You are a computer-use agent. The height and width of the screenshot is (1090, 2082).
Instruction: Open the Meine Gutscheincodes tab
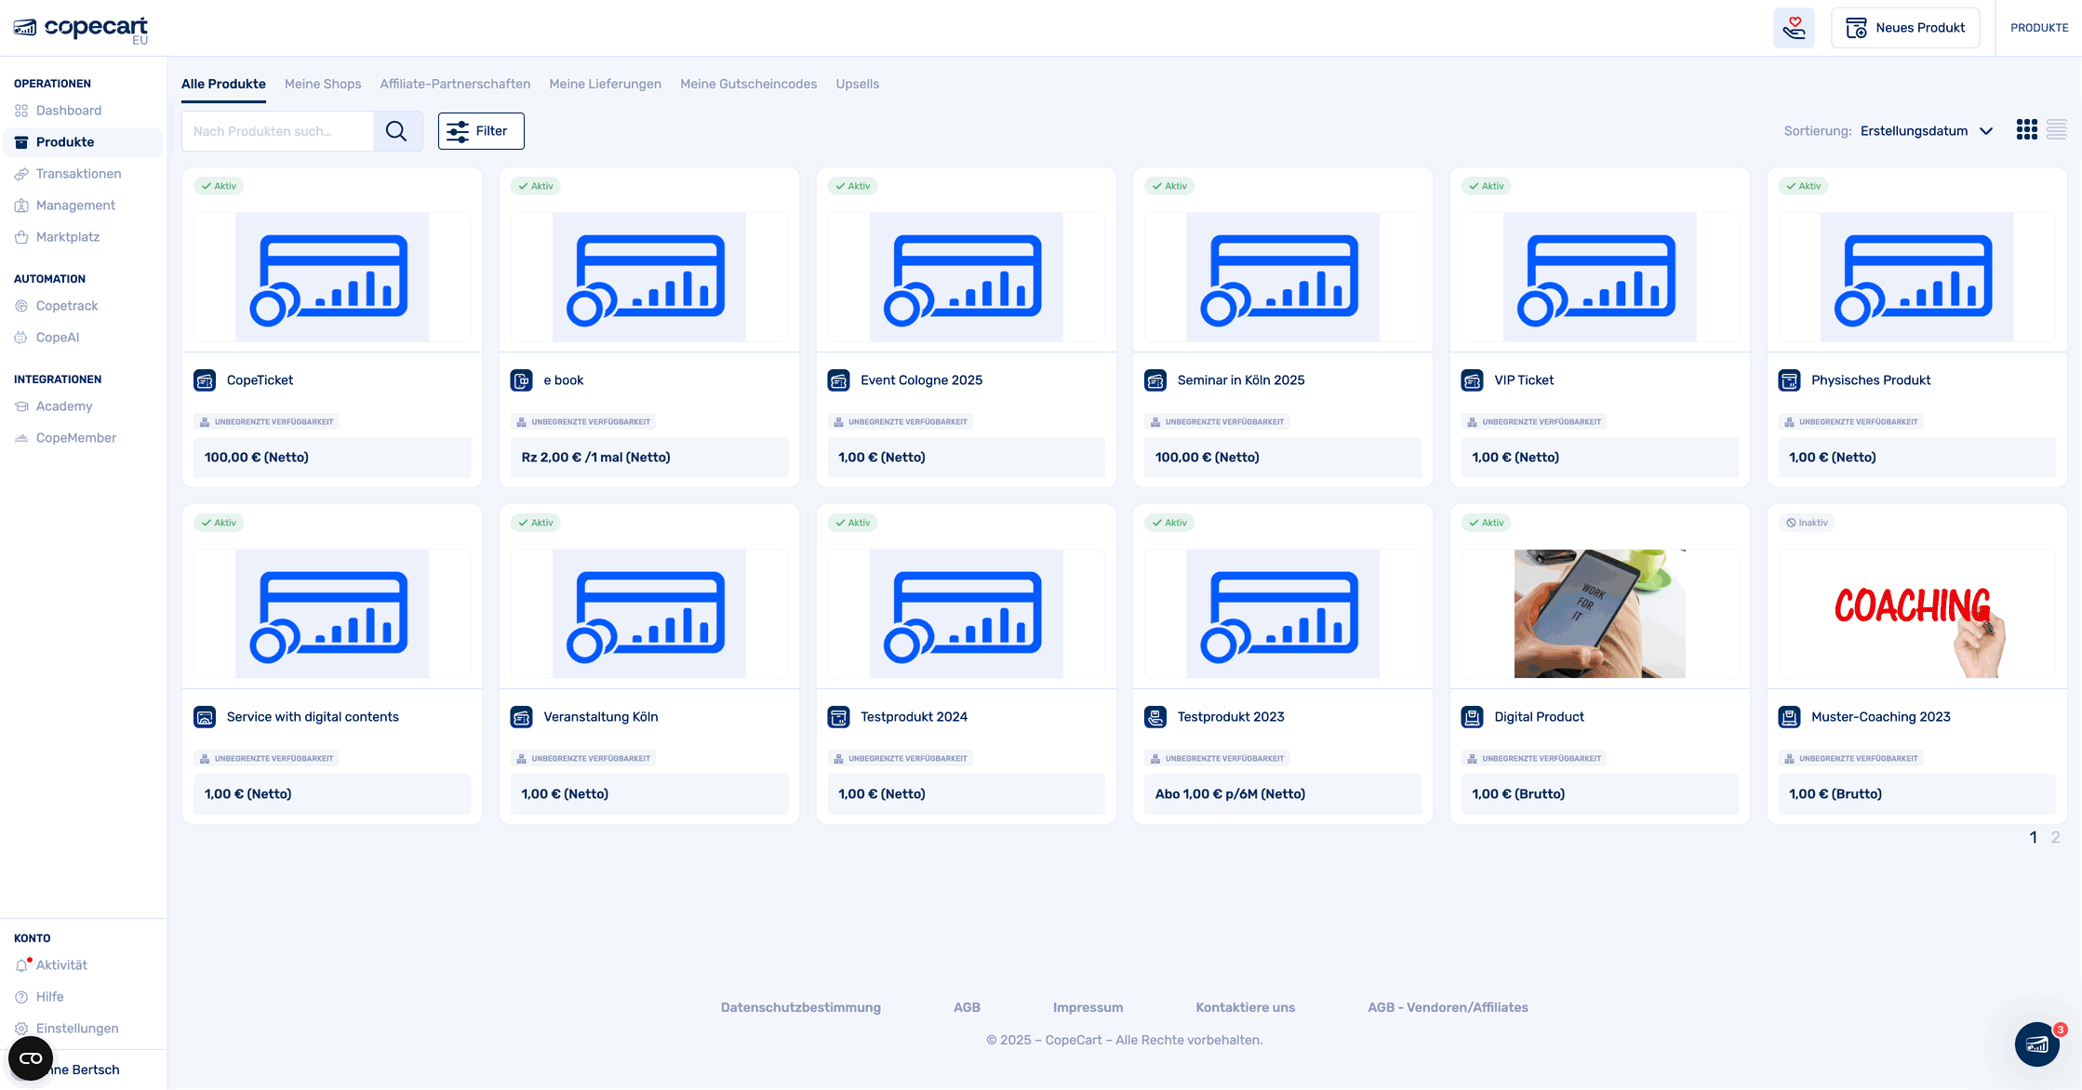tap(748, 84)
